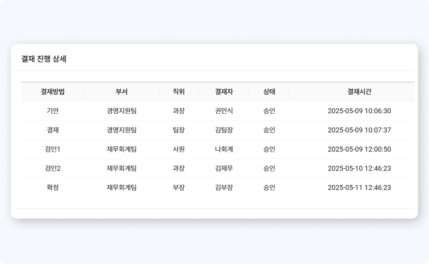Click approver name 나회계

pos(224,149)
